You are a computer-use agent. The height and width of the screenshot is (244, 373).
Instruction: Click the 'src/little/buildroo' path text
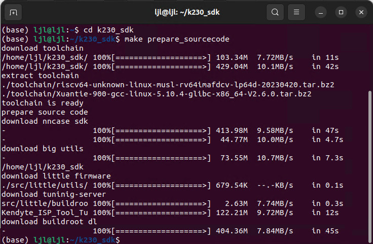pyautogui.click(x=45, y=203)
